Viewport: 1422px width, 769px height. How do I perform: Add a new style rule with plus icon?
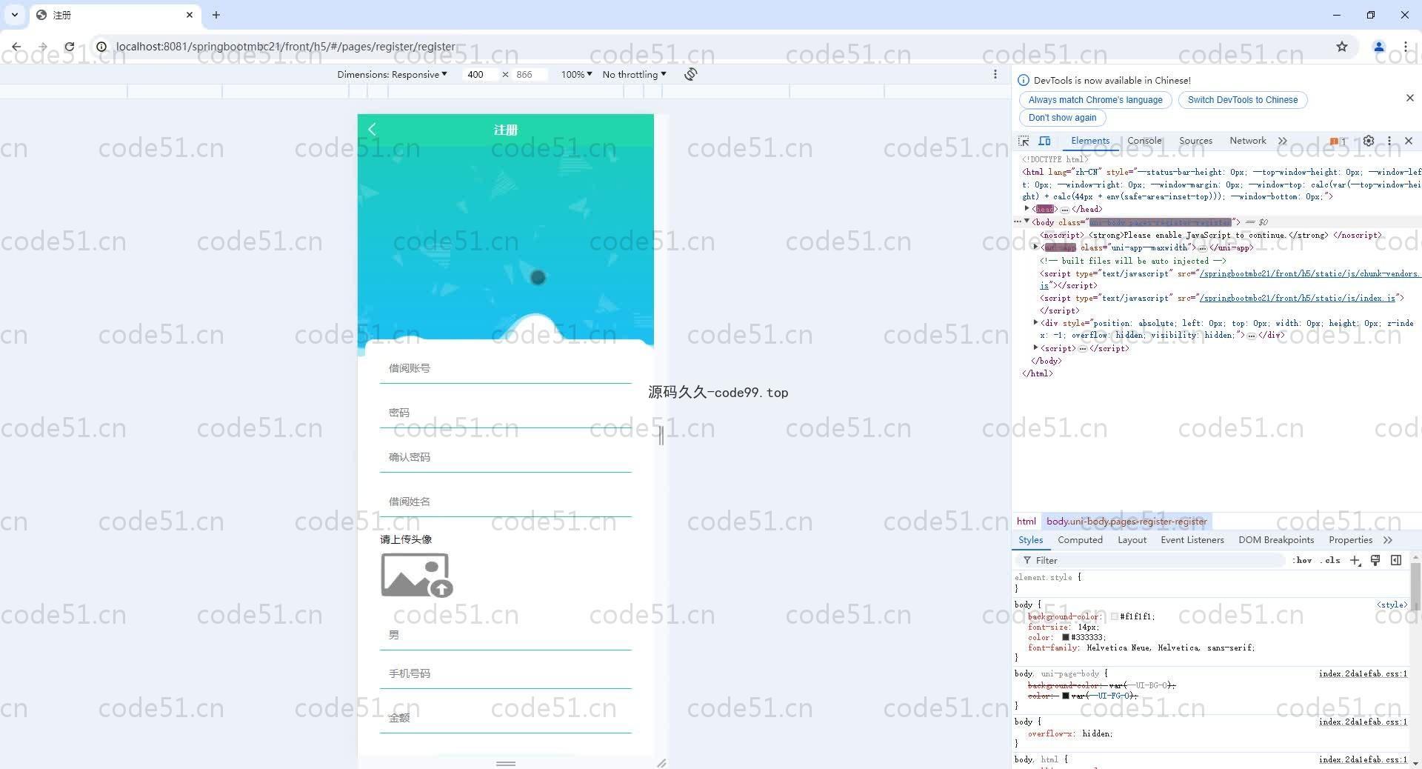point(1355,561)
